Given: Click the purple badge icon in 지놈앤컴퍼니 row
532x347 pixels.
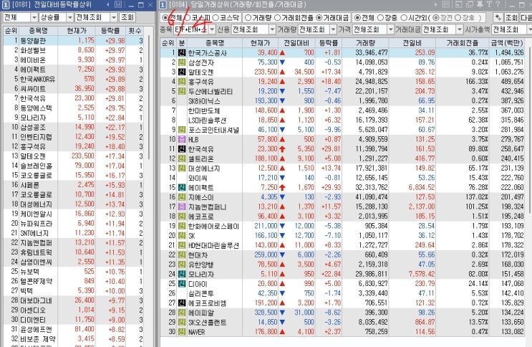Looking at the screenshot, I should (x=182, y=206).
